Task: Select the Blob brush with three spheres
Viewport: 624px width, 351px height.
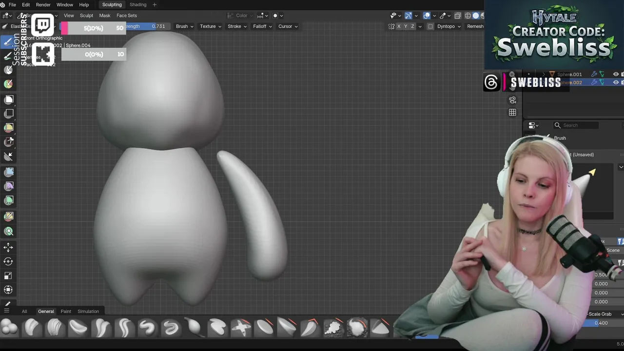Action: (x=9, y=327)
